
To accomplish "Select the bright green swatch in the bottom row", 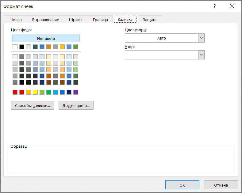I will (49, 92).
